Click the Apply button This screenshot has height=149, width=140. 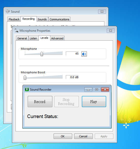(104, 136)
